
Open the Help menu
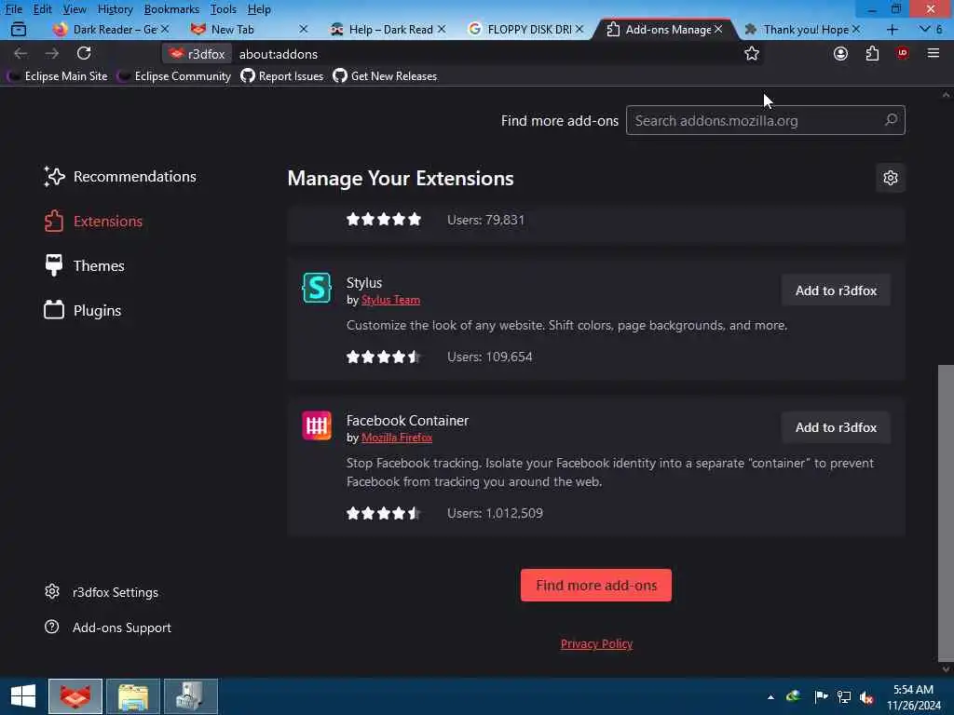pyautogui.click(x=259, y=9)
